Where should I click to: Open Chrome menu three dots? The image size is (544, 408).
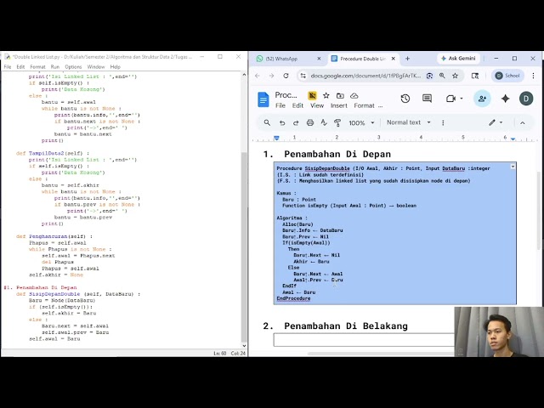pos(533,76)
